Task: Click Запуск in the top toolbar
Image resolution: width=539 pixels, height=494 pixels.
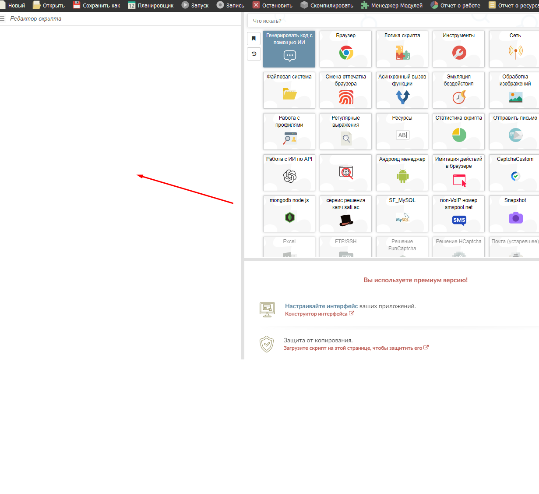Action: click(195, 5)
